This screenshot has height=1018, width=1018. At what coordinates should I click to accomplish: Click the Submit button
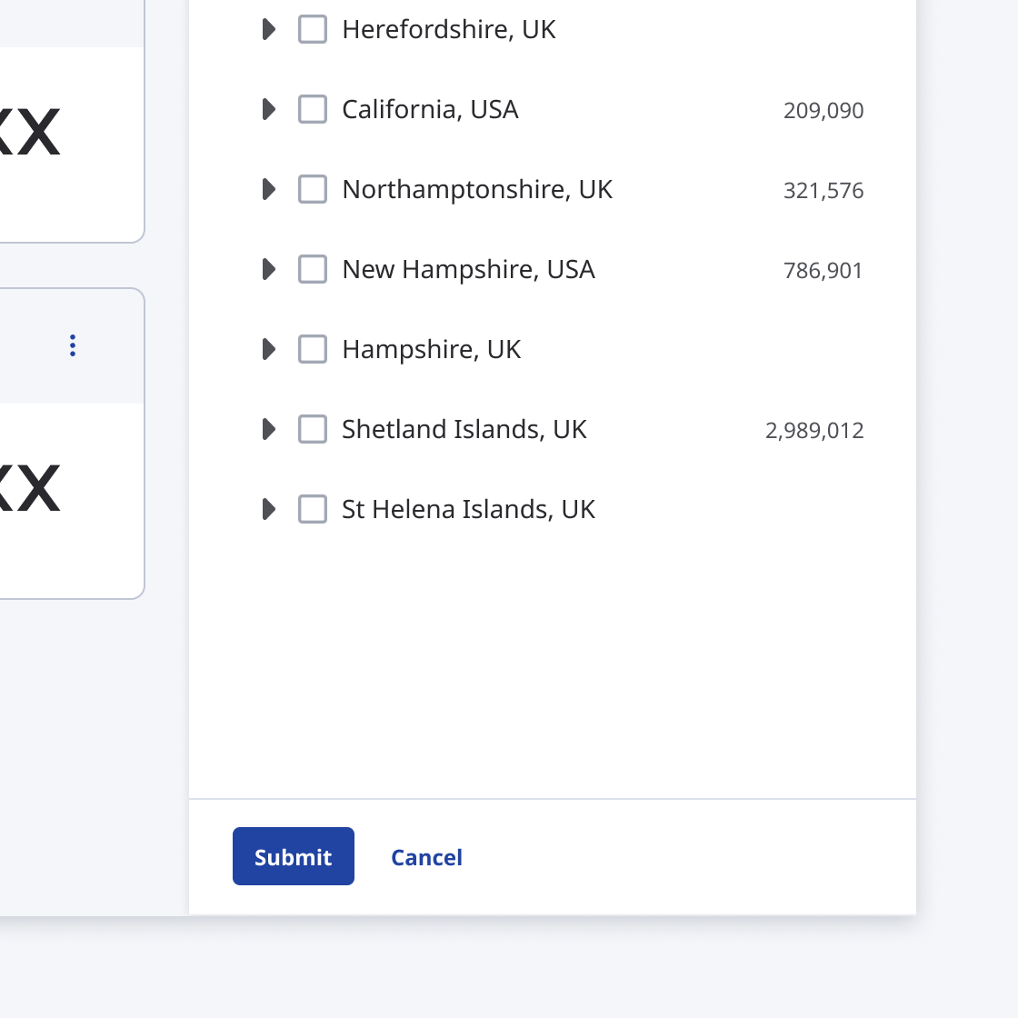coord(294,856)
